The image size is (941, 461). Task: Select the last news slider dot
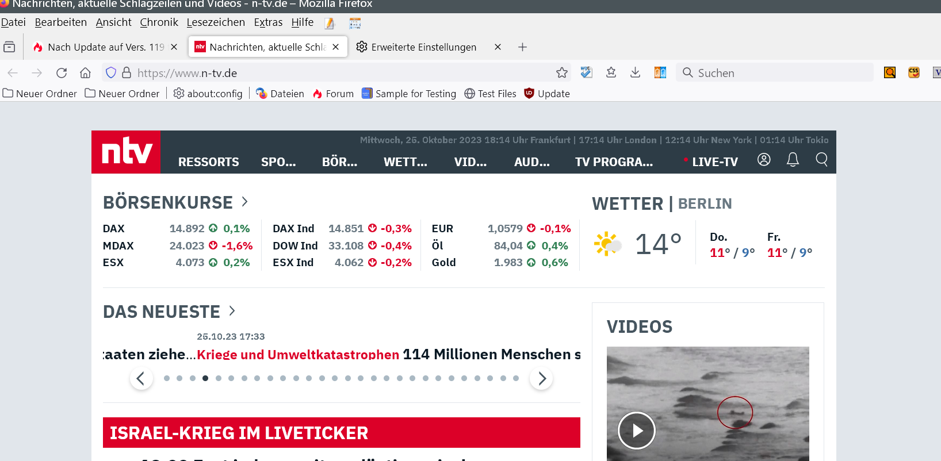point(516,378)
